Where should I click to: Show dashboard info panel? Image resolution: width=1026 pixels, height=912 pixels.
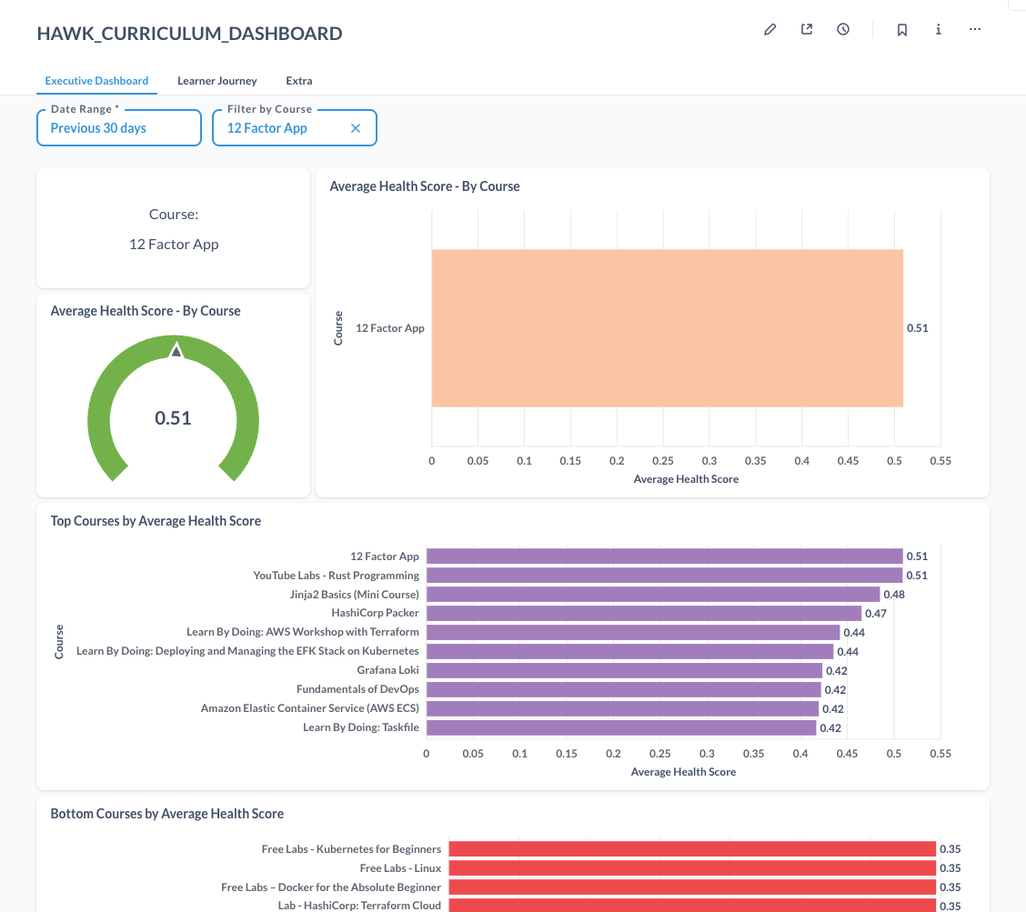[939, 29]
